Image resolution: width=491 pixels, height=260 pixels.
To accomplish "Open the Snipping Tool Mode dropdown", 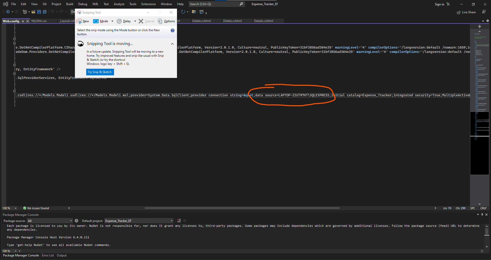I will pos(112,21).
